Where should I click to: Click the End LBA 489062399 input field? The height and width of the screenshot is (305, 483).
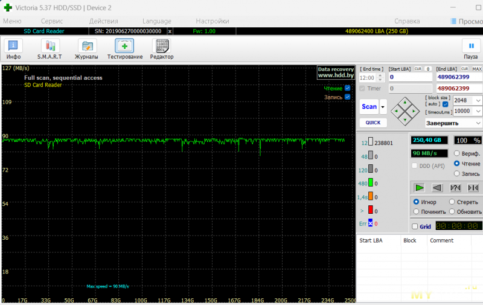(x=459, y=77)
